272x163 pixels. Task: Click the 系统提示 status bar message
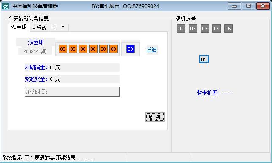[47, 158]
